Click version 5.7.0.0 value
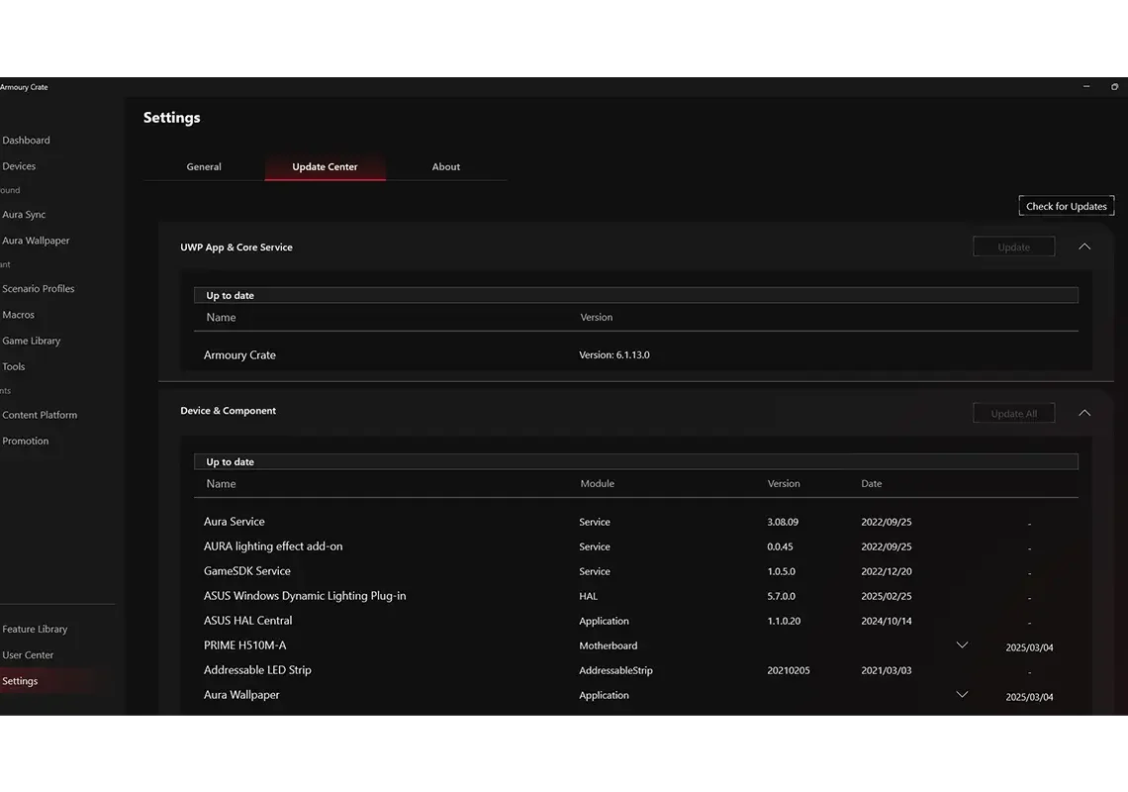The height and width of the screenshot is (792, 1128). click(x=782, y=596)
